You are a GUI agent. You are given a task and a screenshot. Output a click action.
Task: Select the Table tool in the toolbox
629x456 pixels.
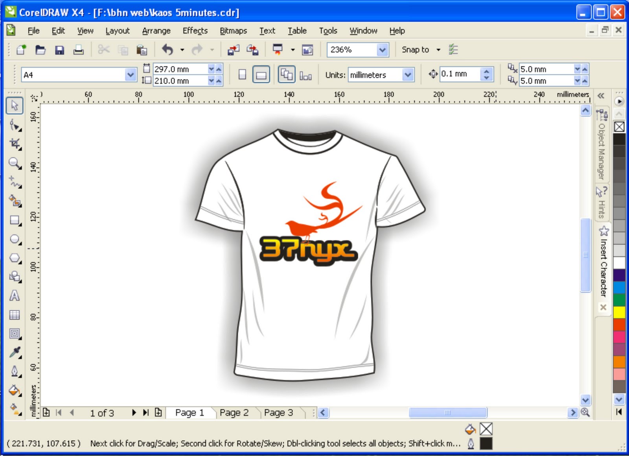tap(15, 315)
